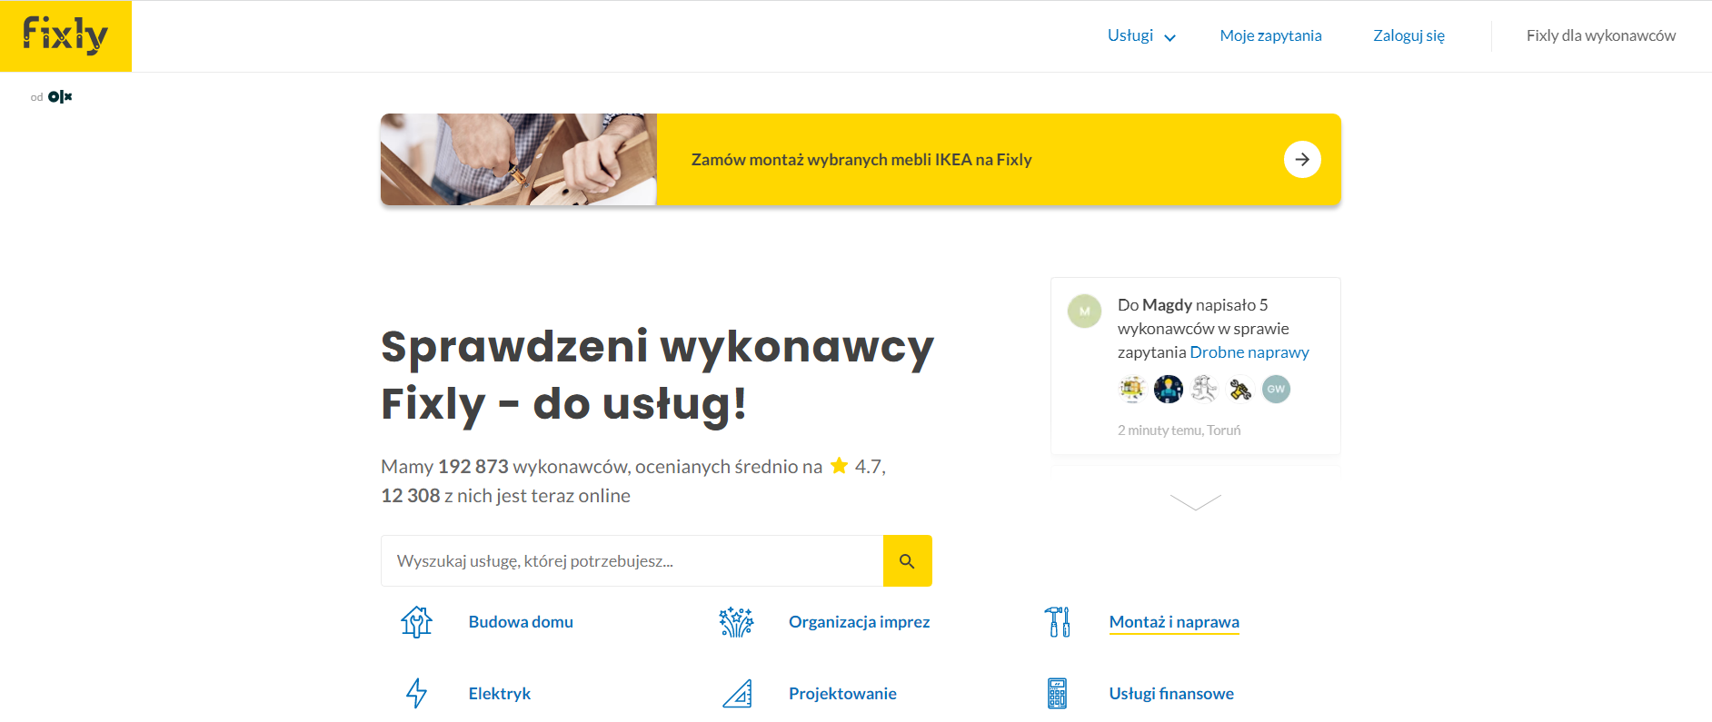Click the fireworks Organizacja imprez icon
The width and height of the screenshot is (1712, 722).
(x=737, y=622)
